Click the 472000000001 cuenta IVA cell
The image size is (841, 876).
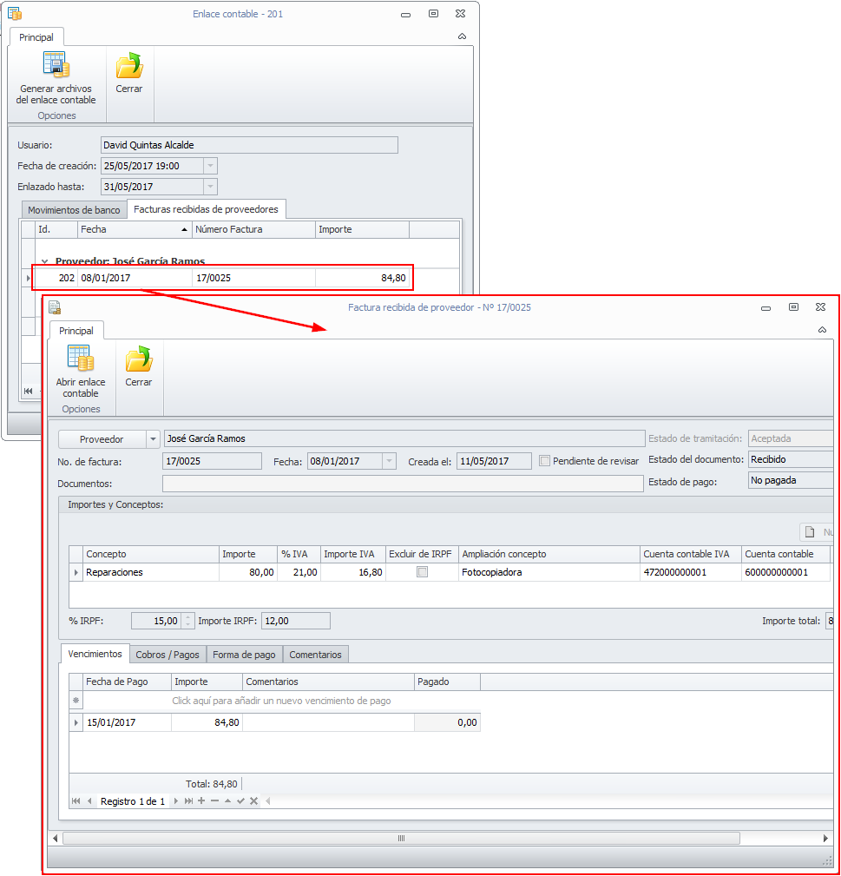click(x=691, y=573)
